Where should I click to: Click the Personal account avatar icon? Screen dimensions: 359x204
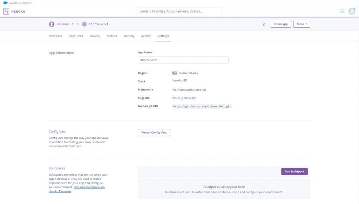[52, 24]
